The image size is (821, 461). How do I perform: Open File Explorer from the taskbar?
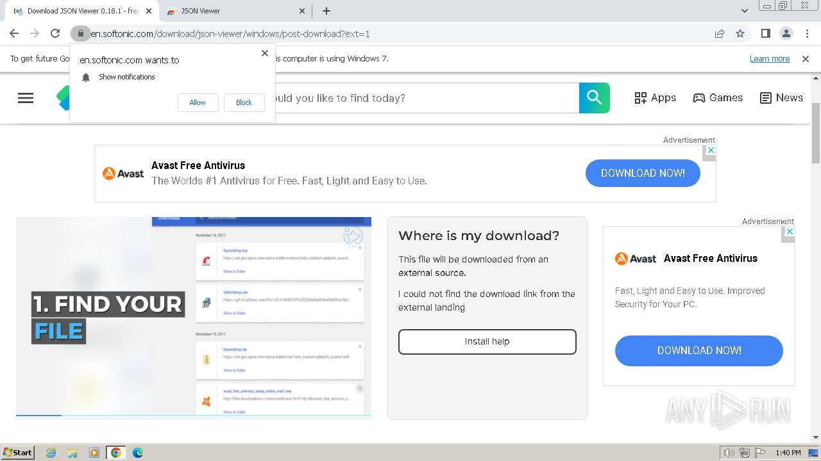pos(72,453)
